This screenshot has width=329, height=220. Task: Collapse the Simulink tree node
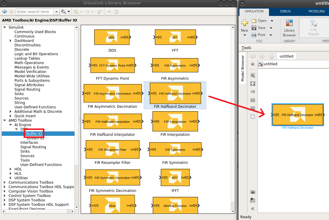coord(4,27)
